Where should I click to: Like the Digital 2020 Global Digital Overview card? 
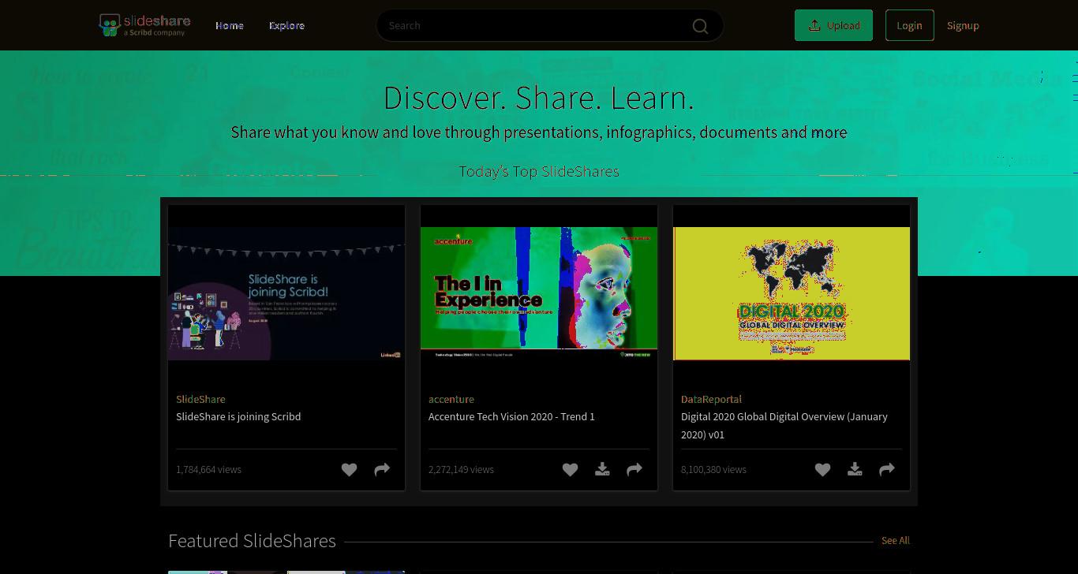coord(822,470)
